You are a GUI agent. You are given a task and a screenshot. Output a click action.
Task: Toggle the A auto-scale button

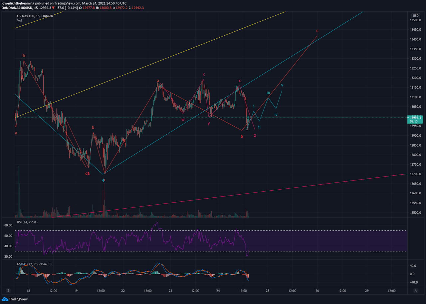click(x=416, y=290)
